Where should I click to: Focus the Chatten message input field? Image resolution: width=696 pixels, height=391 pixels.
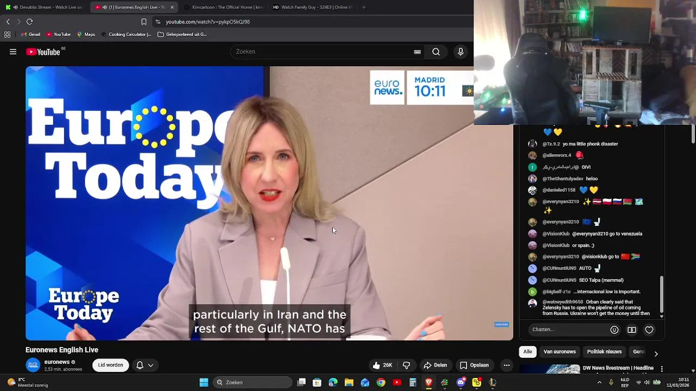point(569,330)
